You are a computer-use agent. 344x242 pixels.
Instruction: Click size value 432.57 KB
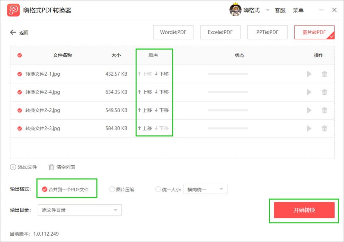tap(116, 74)
